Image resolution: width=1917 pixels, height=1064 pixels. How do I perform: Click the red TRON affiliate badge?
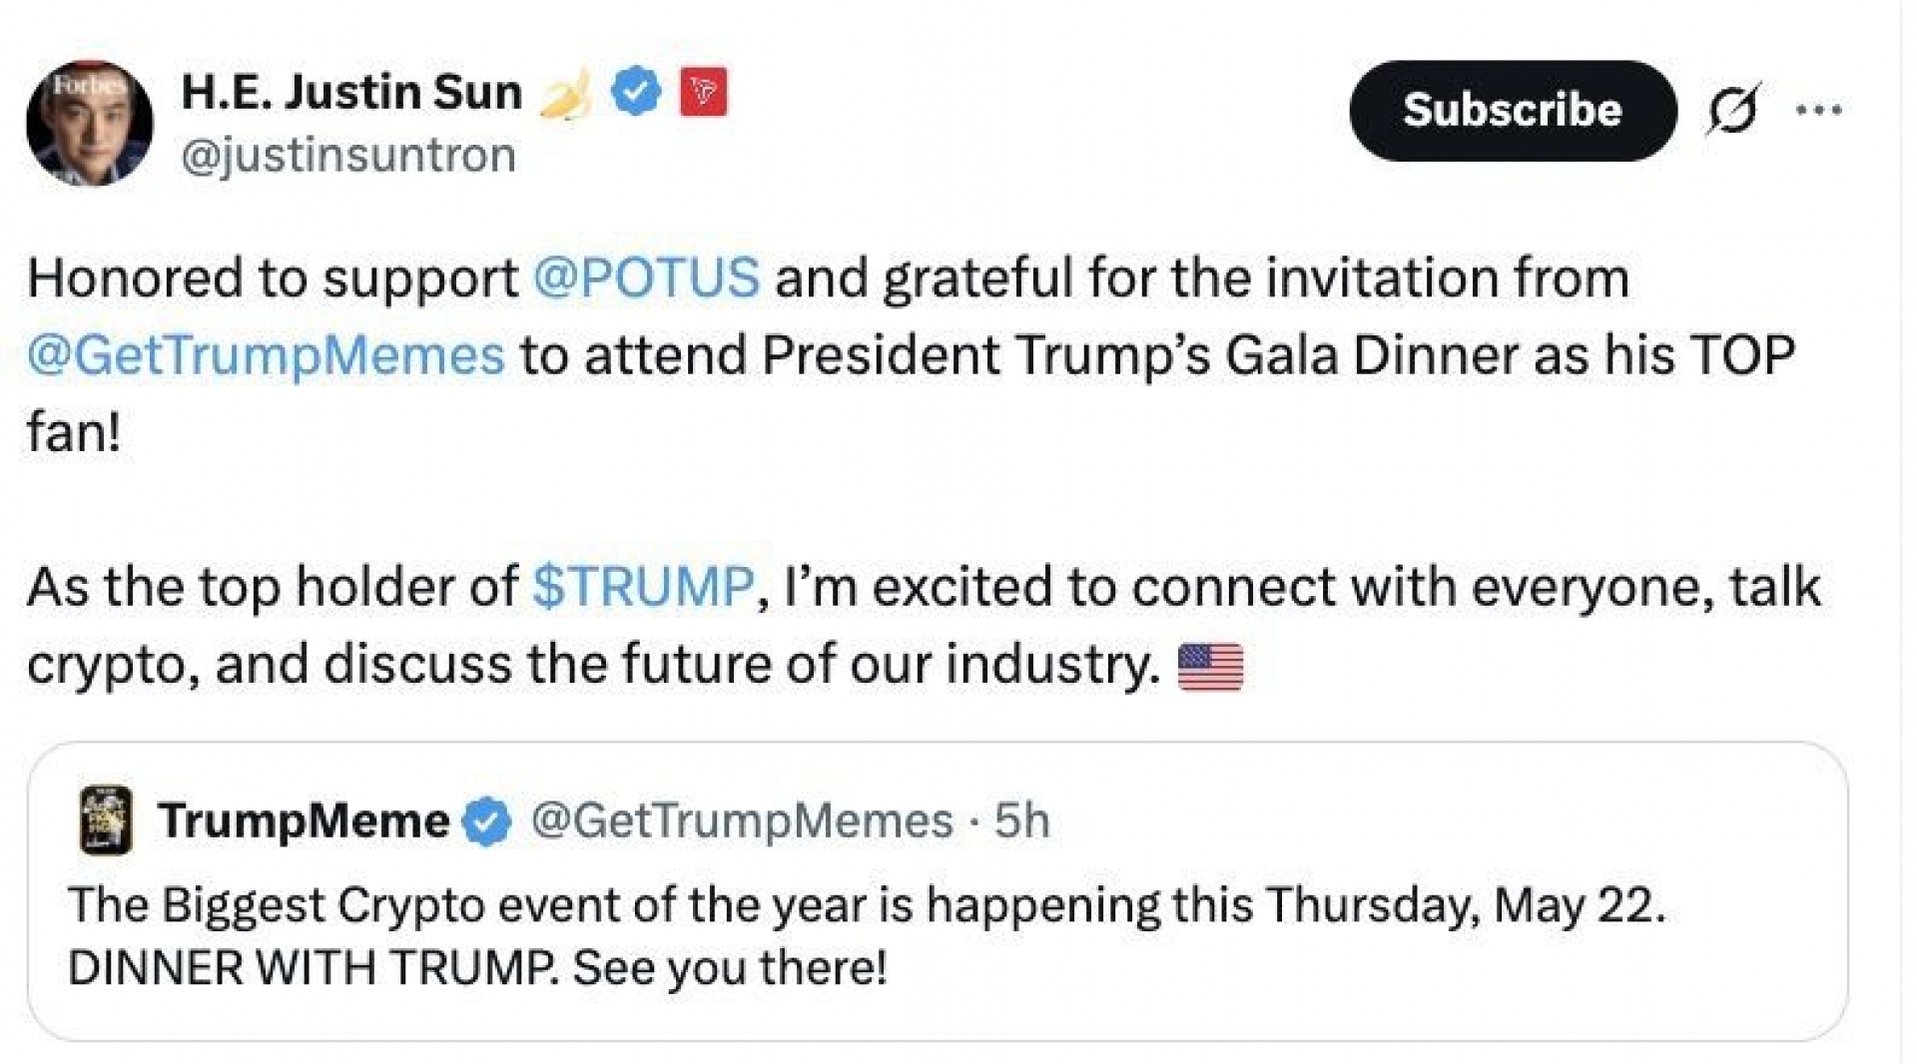704,92
